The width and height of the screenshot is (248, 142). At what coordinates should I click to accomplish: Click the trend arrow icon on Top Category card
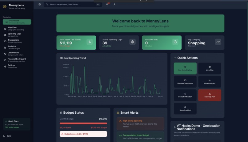pos(218,42)
